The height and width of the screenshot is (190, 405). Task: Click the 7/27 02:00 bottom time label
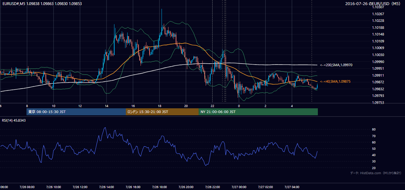pyautogui.click(x=265, y=187)
